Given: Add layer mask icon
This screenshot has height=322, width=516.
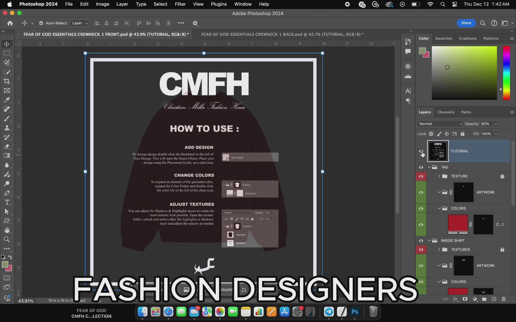Looking at the screenshot, I should coord(465,299).
